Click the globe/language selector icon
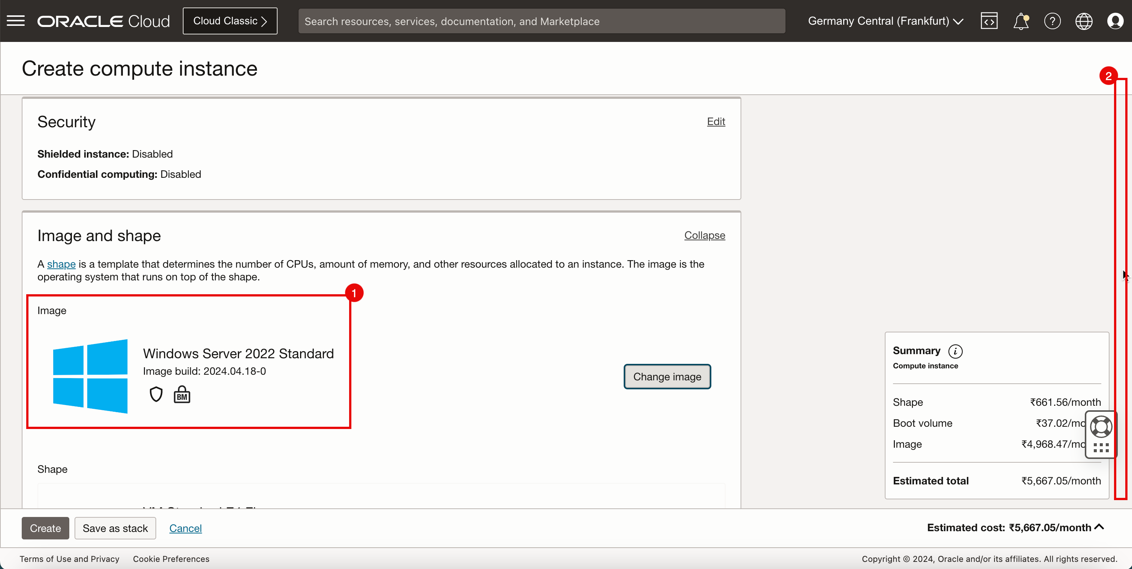The width and height of the screenshot is (1132, 569). click(1083, 20)
